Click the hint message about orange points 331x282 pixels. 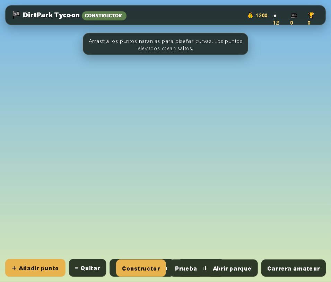tap(165, 44)
